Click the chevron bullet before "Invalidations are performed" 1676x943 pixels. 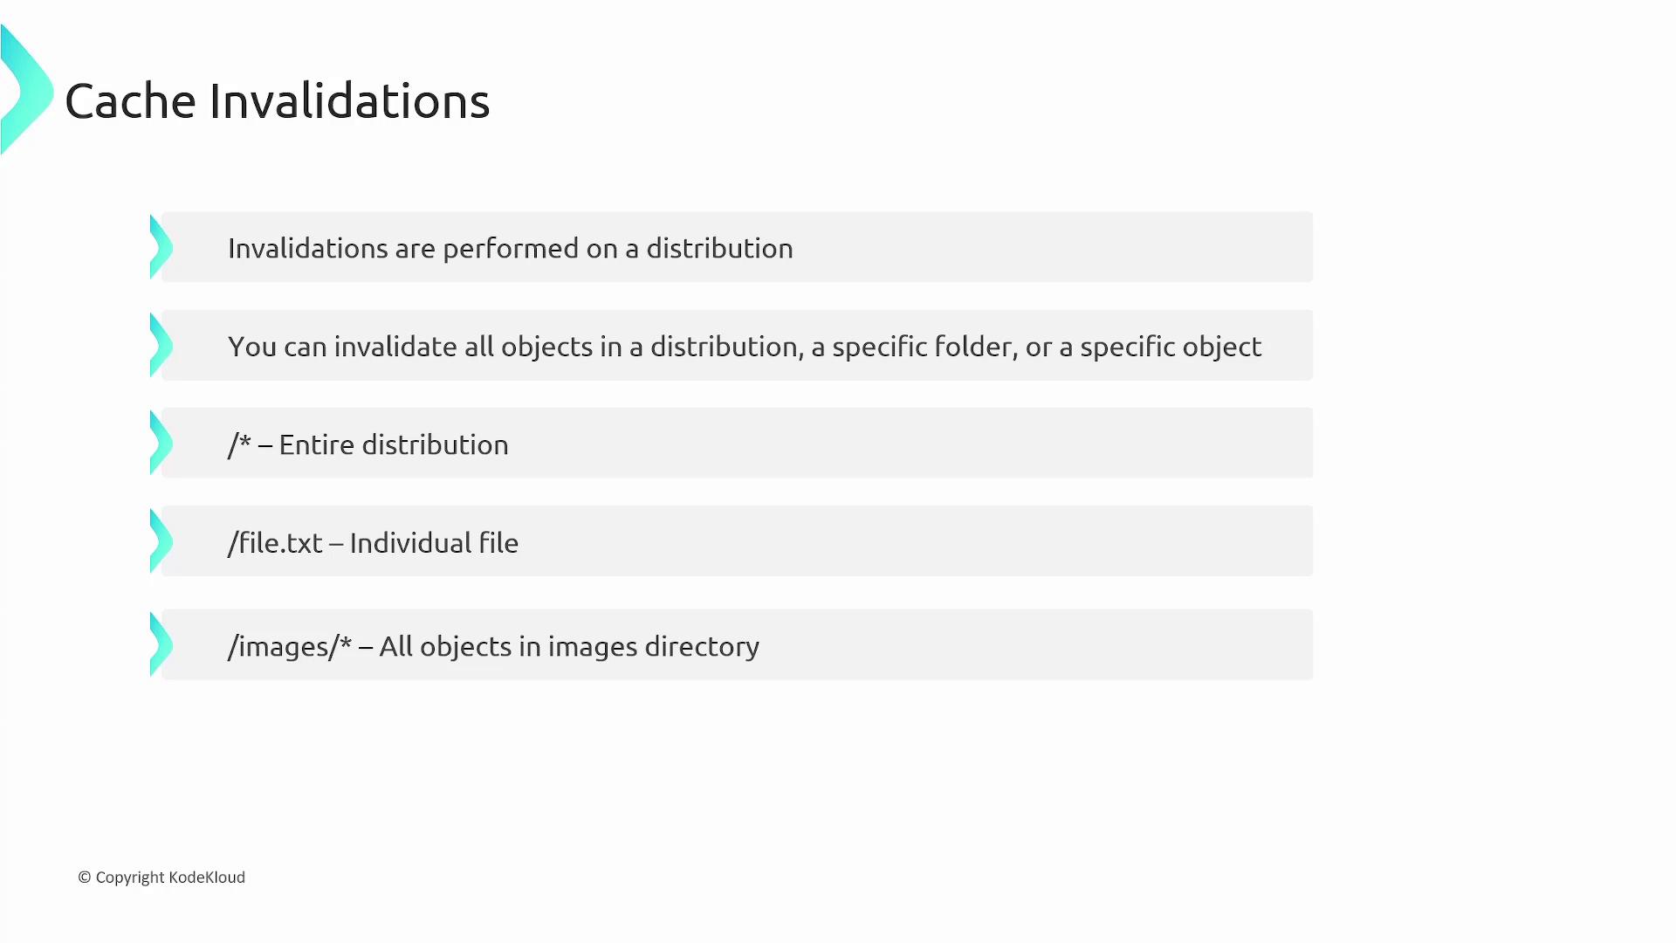click(x=161, y=248)
